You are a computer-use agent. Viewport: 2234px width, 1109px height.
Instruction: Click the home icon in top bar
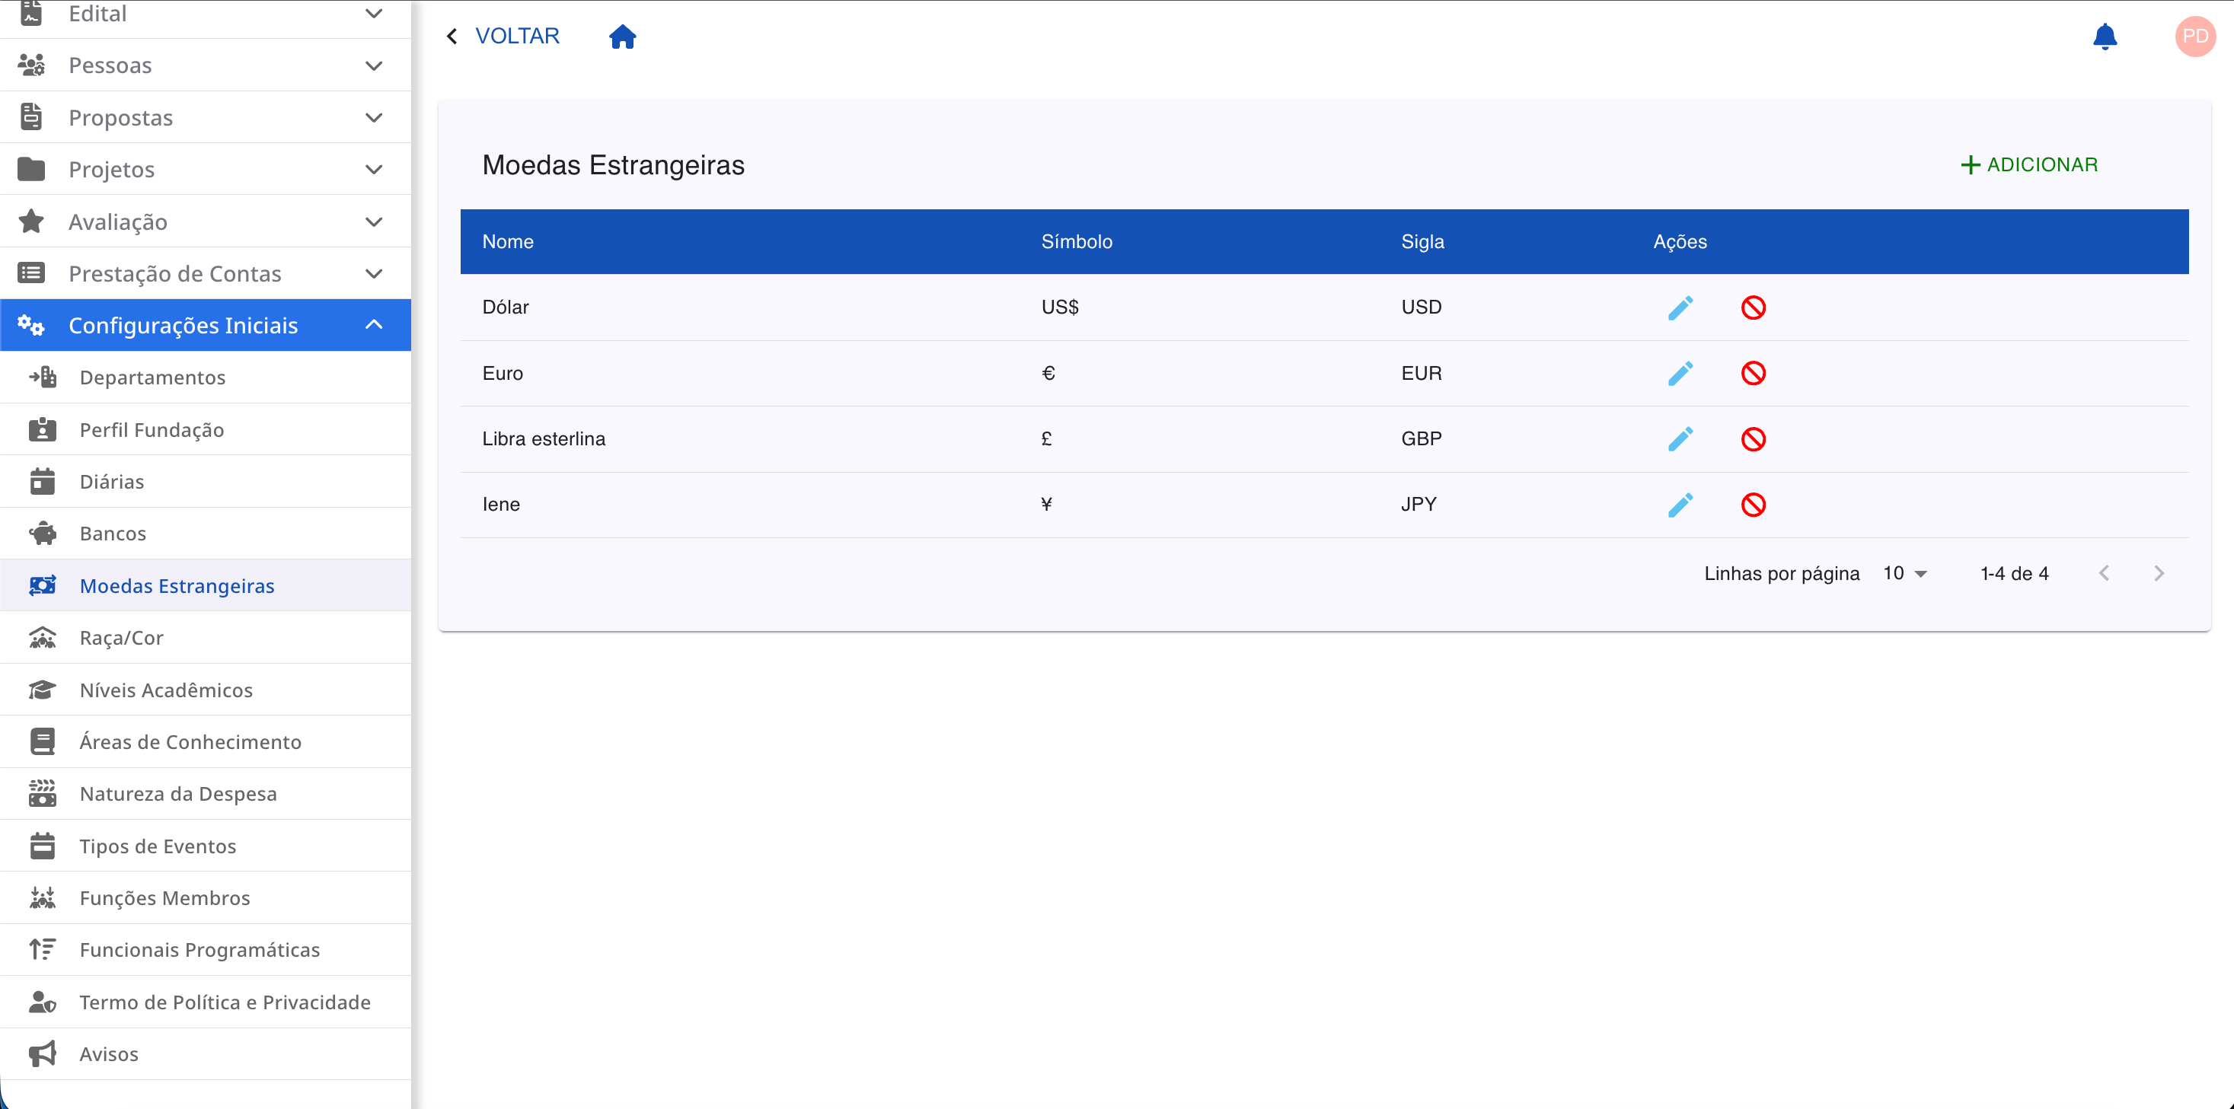coord(623,37)
